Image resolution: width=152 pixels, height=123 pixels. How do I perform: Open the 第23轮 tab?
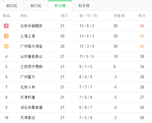click(36, 6)
